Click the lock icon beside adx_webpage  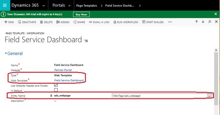(51, 96)
